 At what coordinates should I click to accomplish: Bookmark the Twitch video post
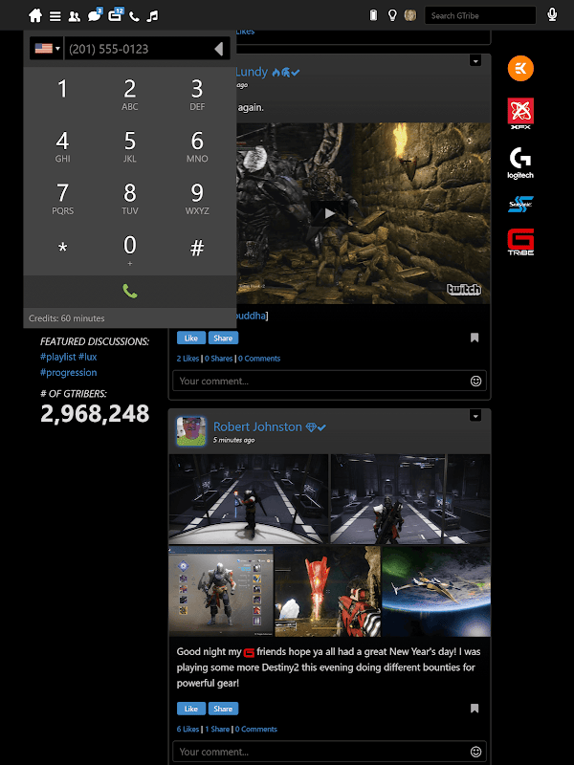pos(475,338)
